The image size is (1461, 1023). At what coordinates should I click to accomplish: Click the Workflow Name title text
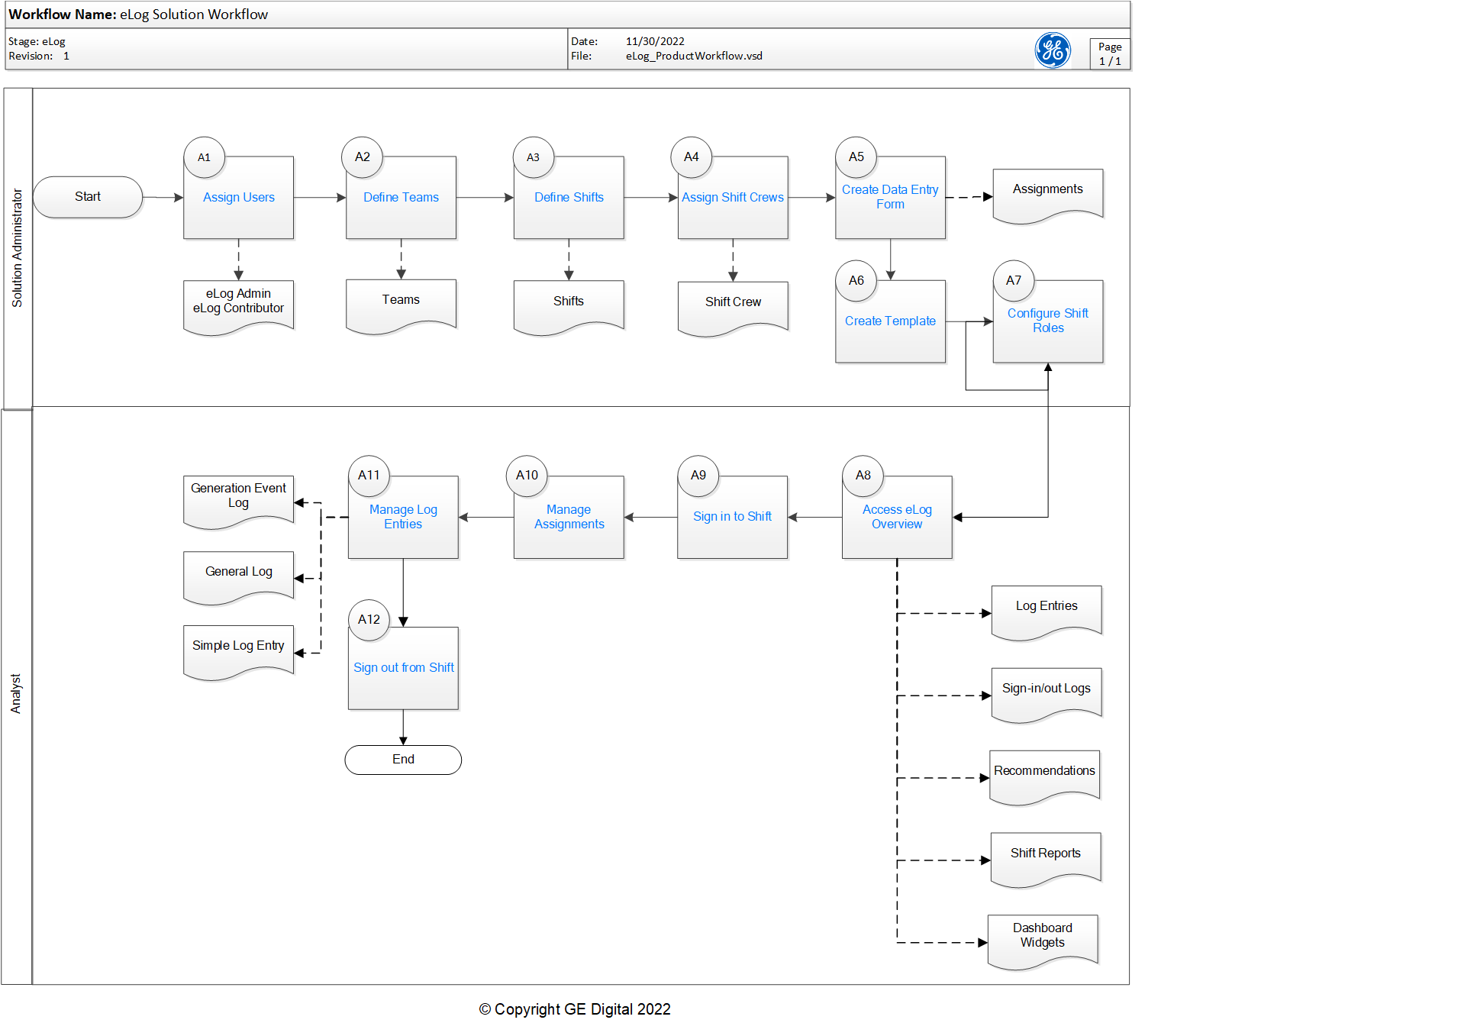[138, 15]
